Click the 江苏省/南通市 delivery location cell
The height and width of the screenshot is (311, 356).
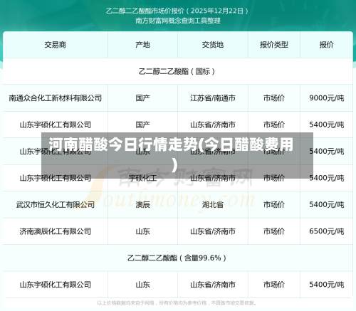point(213,98)
